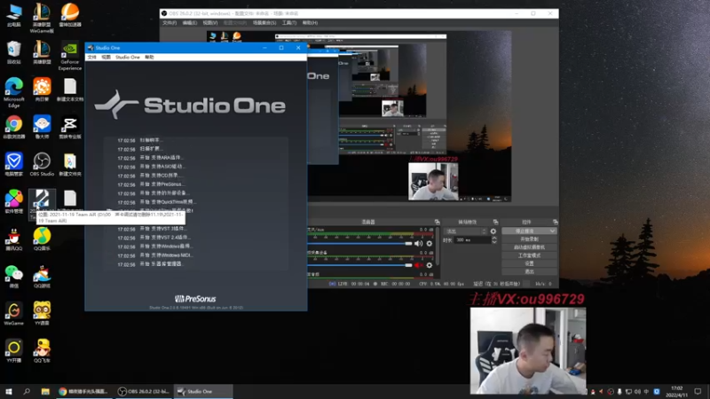
Task: Open GeForce Experience desktop shortcut
Action: pyautogui.click(x=70, y=56)
